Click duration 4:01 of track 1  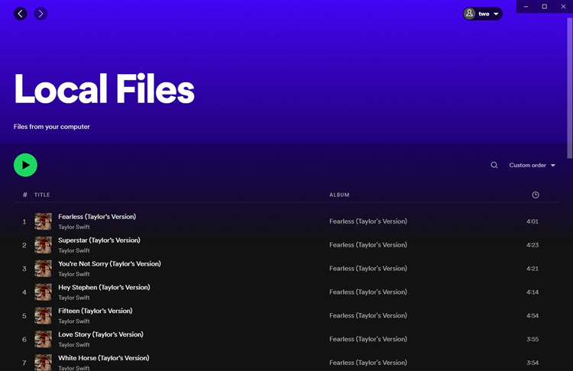point(533,221)
